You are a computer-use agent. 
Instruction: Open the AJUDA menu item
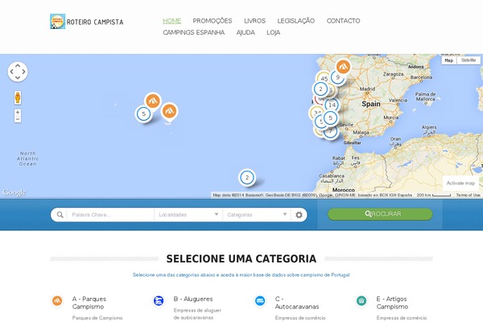[x=246, y=33]
